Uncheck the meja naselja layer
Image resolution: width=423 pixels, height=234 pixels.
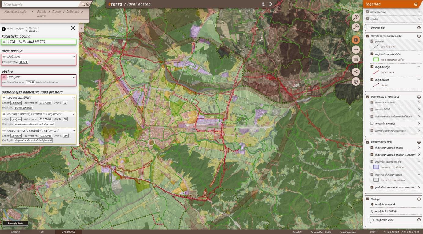click(372, 67)
